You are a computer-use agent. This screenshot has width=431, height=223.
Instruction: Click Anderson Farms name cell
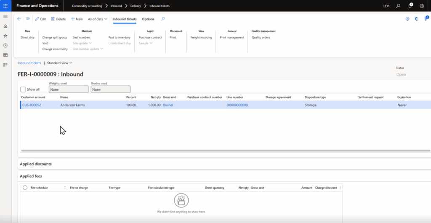tap(72, 105)
